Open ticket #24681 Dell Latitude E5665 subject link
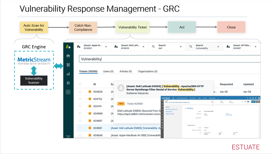273x154 pixels. click(136, 128)
